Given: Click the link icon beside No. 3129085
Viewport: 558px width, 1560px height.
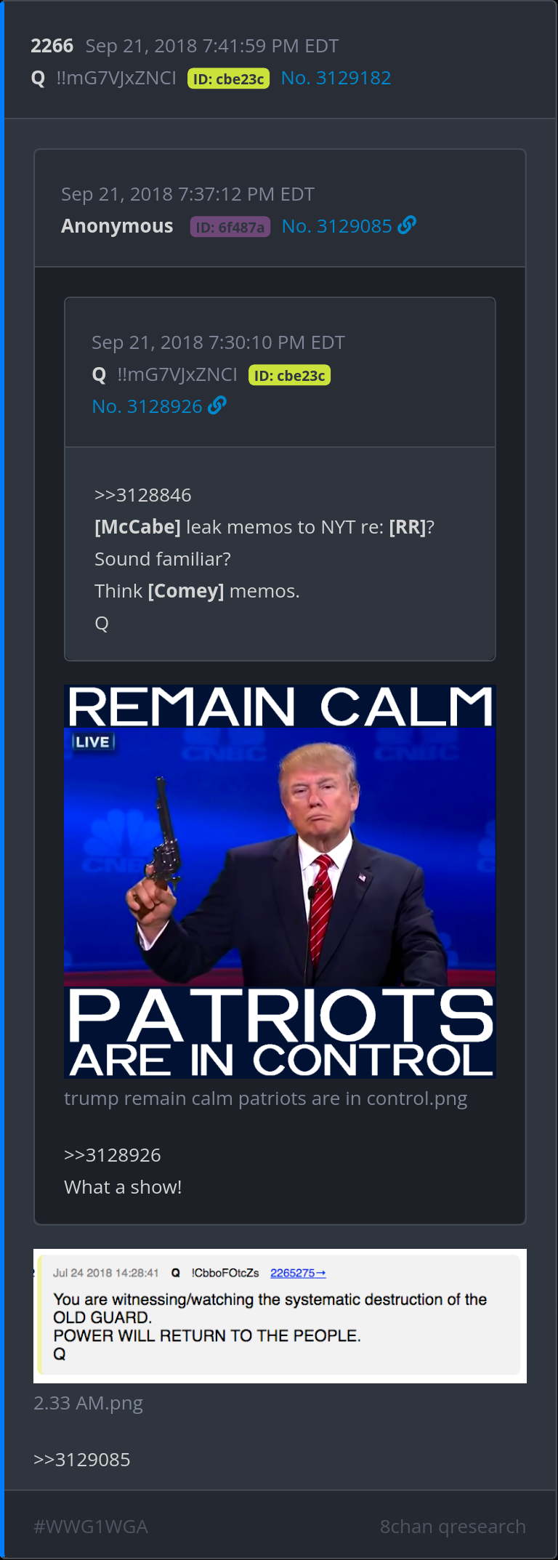Looking at the screenshot, I should coord(407,225).
